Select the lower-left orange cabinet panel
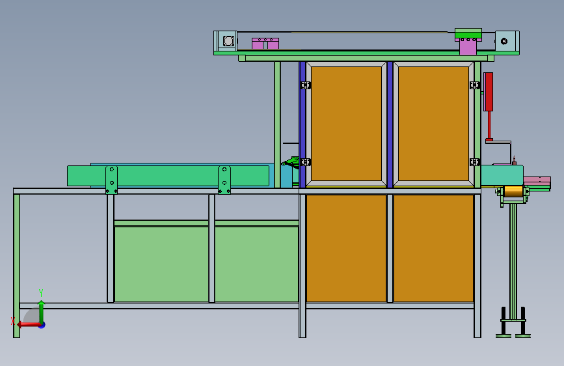The image size is (564, 366). point(346,248)
